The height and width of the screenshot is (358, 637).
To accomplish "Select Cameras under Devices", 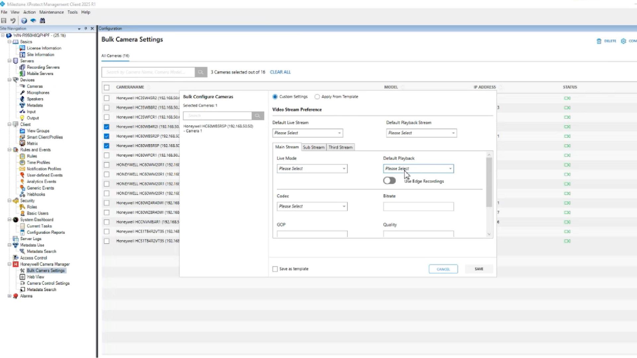I will [35, 86].
